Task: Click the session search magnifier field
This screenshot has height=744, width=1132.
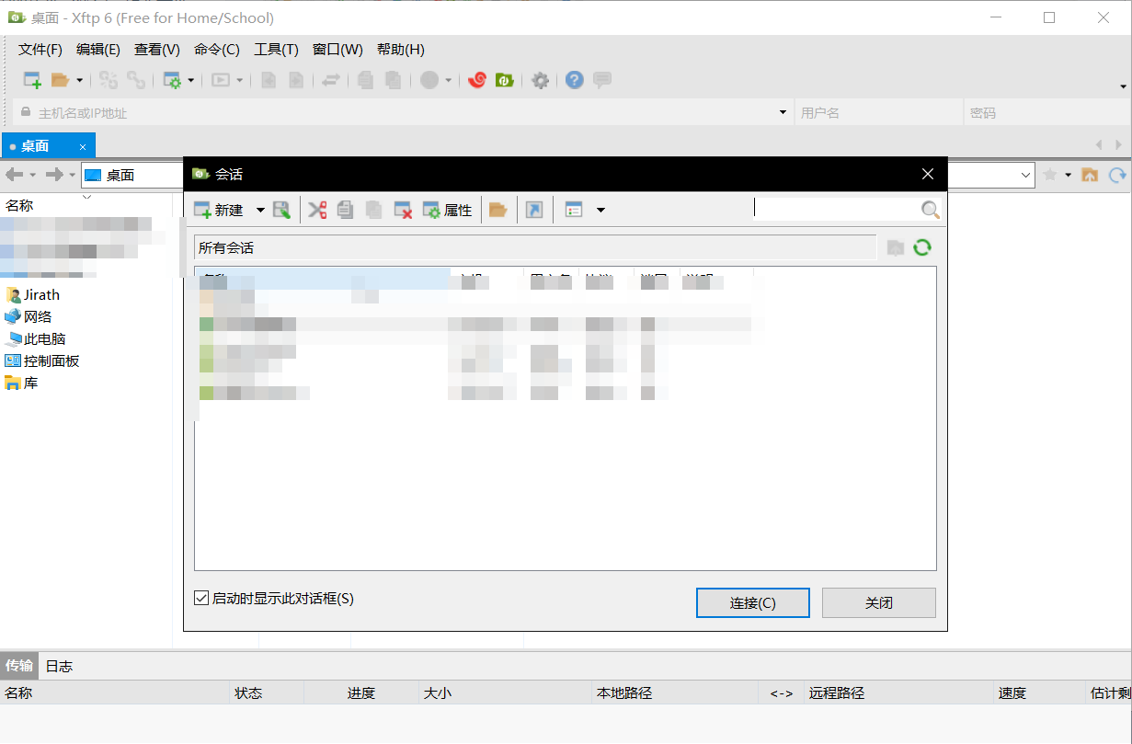Action: coord(930,209)
